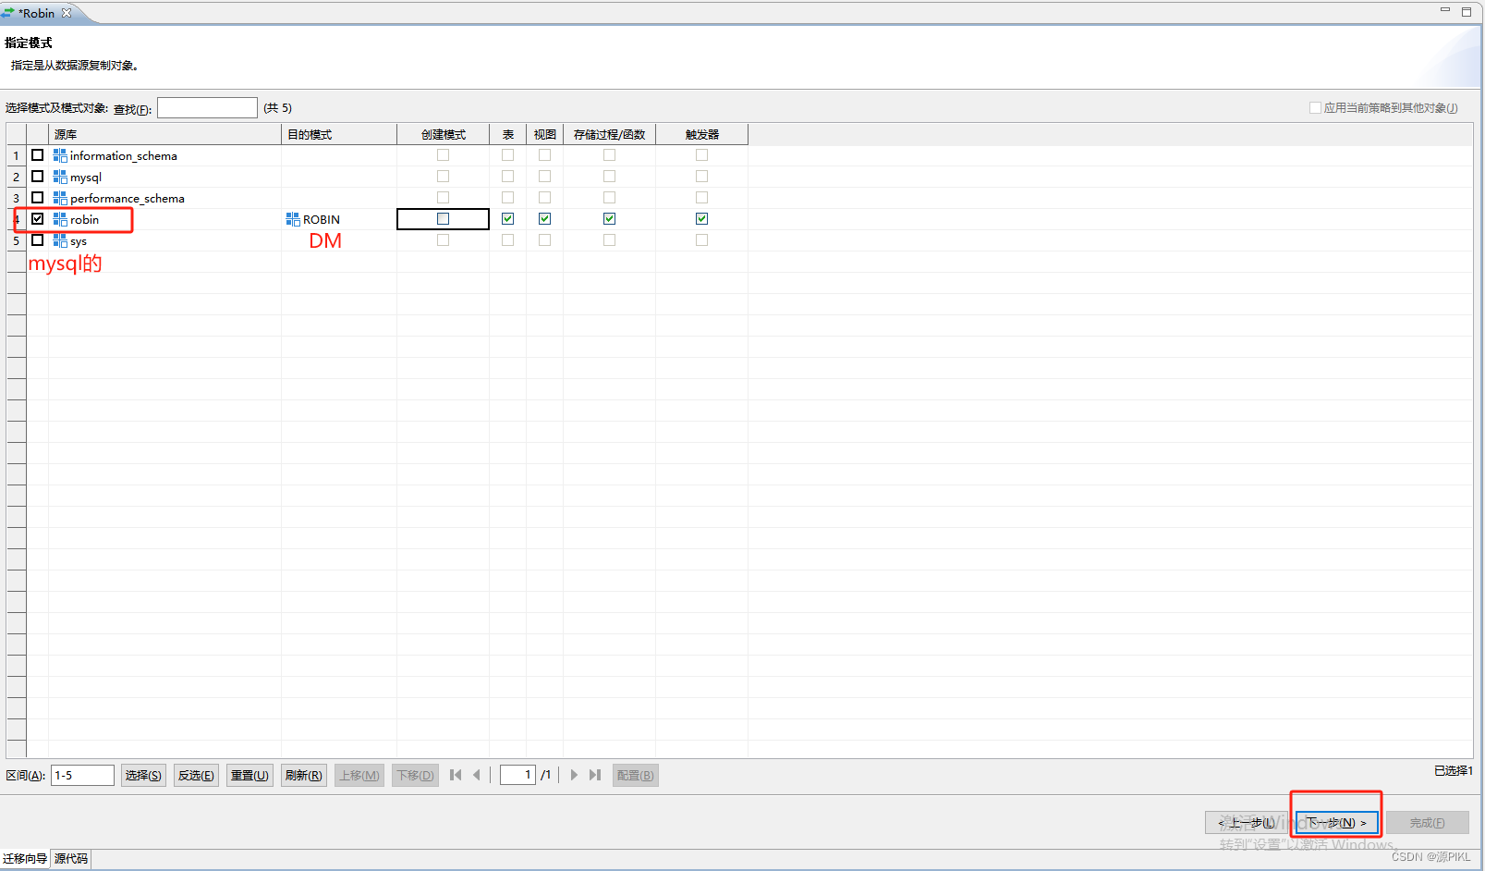Toggle stored procedures checkbox for robin
This screenshot has height=871, width=1485.
coord(610,219)
